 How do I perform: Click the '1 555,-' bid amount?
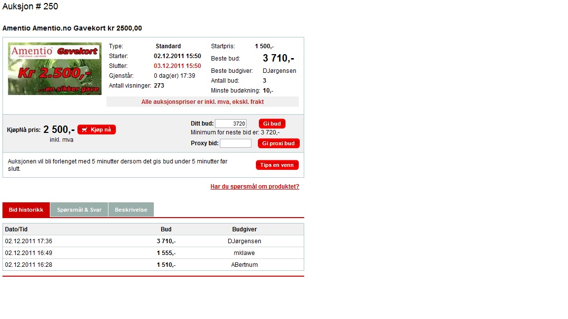(166, 253)
